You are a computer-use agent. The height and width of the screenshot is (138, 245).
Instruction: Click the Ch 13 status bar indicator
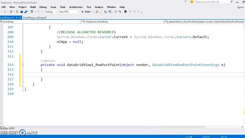point(224,137)
